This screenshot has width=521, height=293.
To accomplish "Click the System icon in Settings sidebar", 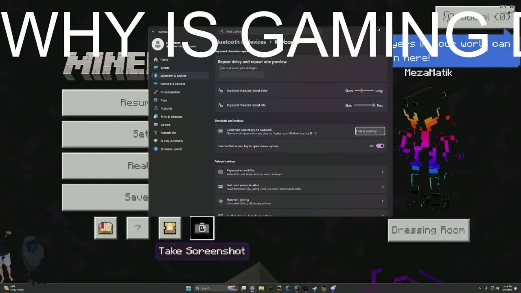I will [x=156, y=68].
